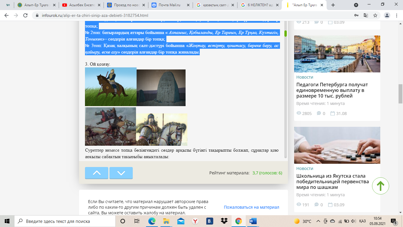The height and width of the screenshot is (227, 403).
Task: Open the Windows Start menu
Action: click(x=7, y=221)
